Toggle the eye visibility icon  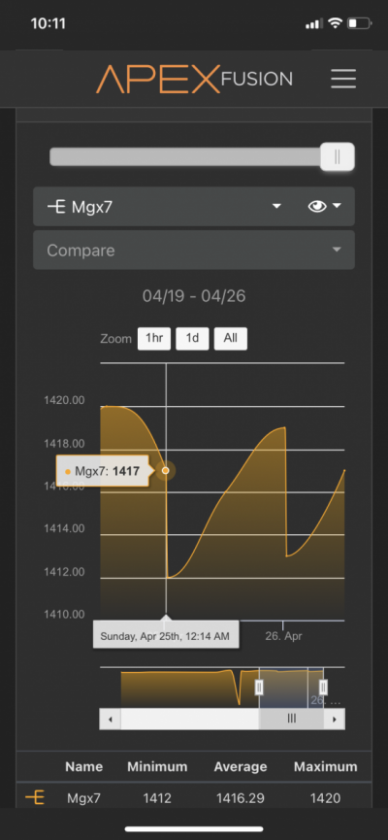[x=317, y=206]
